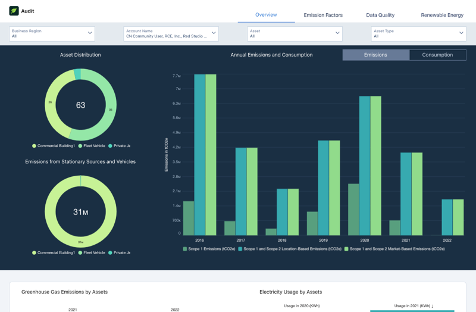Toggle Scope 1 and Scope 2 Location-Based legend
The width and height of the screenshot is (476, 312).
[x=290, y=249]
